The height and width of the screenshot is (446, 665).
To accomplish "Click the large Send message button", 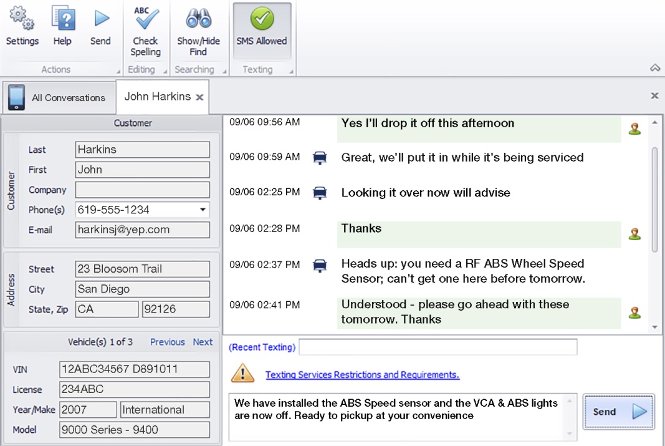I will pyautogui.click(x=618, y=412).
